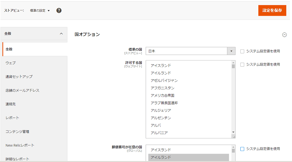
Task: Open the store view help question mark icon
Action: tap(59, 11)
